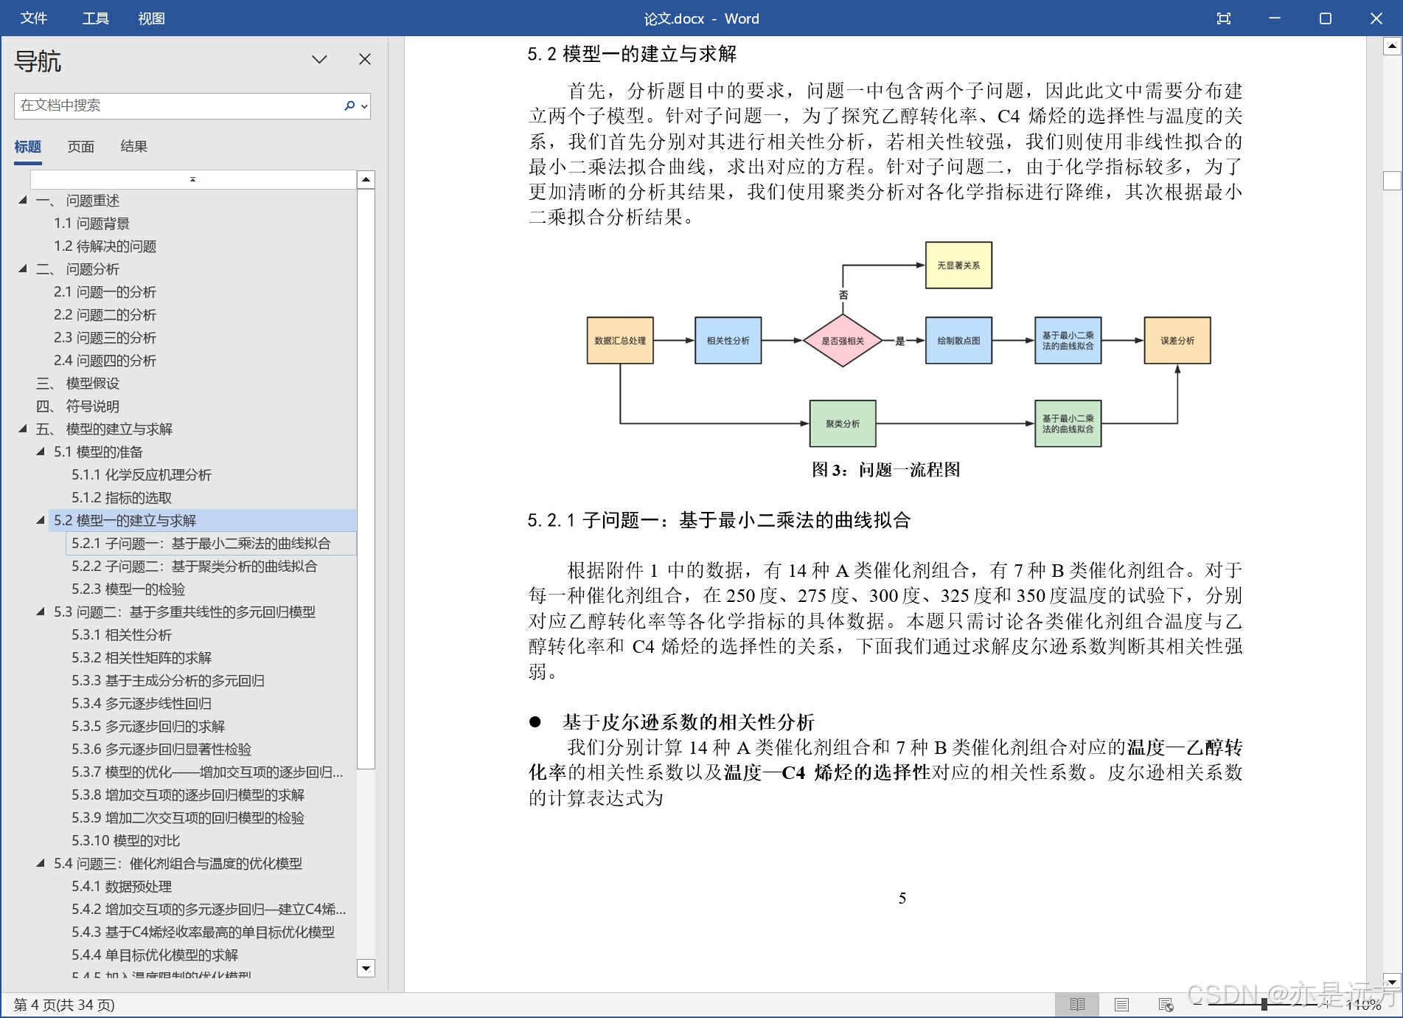Click the zoom out minus button

coord(1197,1004)
